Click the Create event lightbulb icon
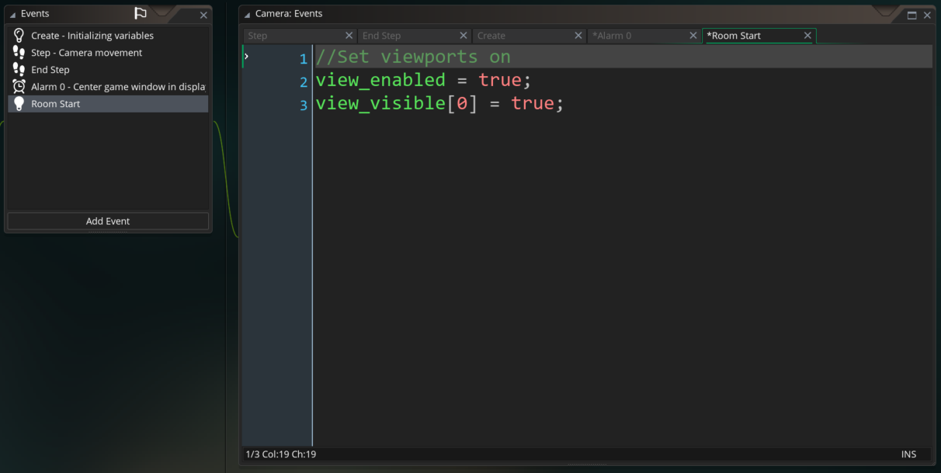Image resolution: width=941 pixels, height=473 pixels. coord(19,36)
